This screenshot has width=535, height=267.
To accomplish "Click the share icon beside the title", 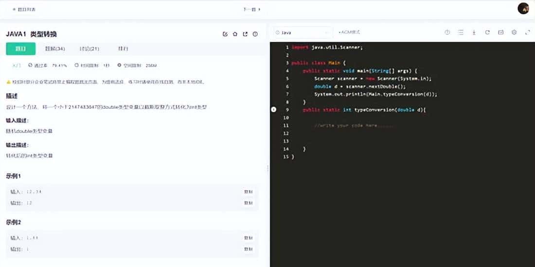I will pyautogui.click(x=245, y=34).
